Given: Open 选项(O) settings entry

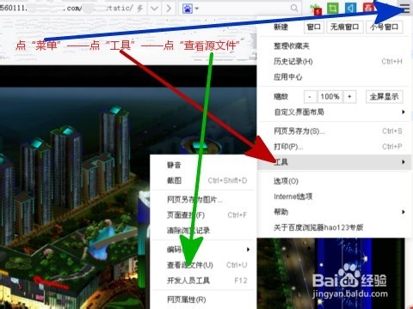Looking at the screenshot, I should (334, 181).
